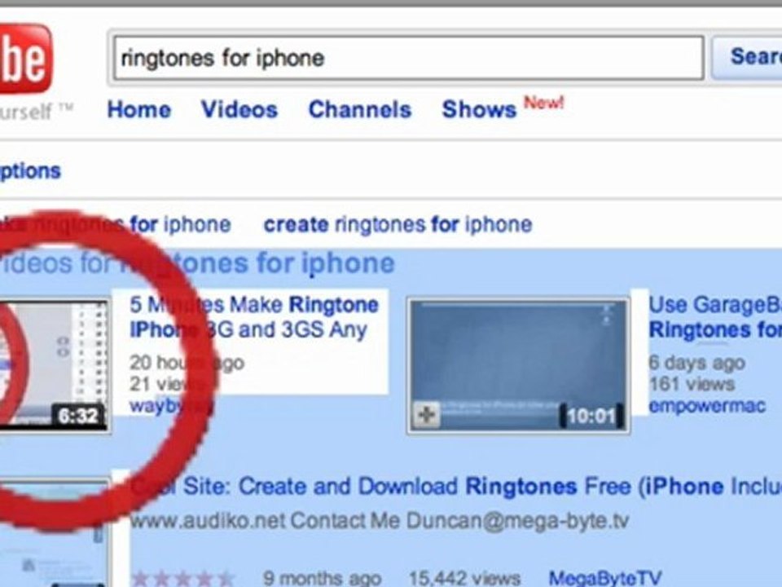The width and height of the screenshot is (782, 587).
Task: Visit the MegaByteTV channel
Action: tap(605, 579)
